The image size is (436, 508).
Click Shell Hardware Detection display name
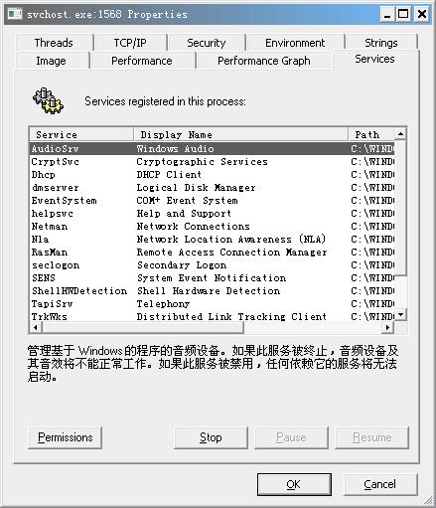point(209,291)
